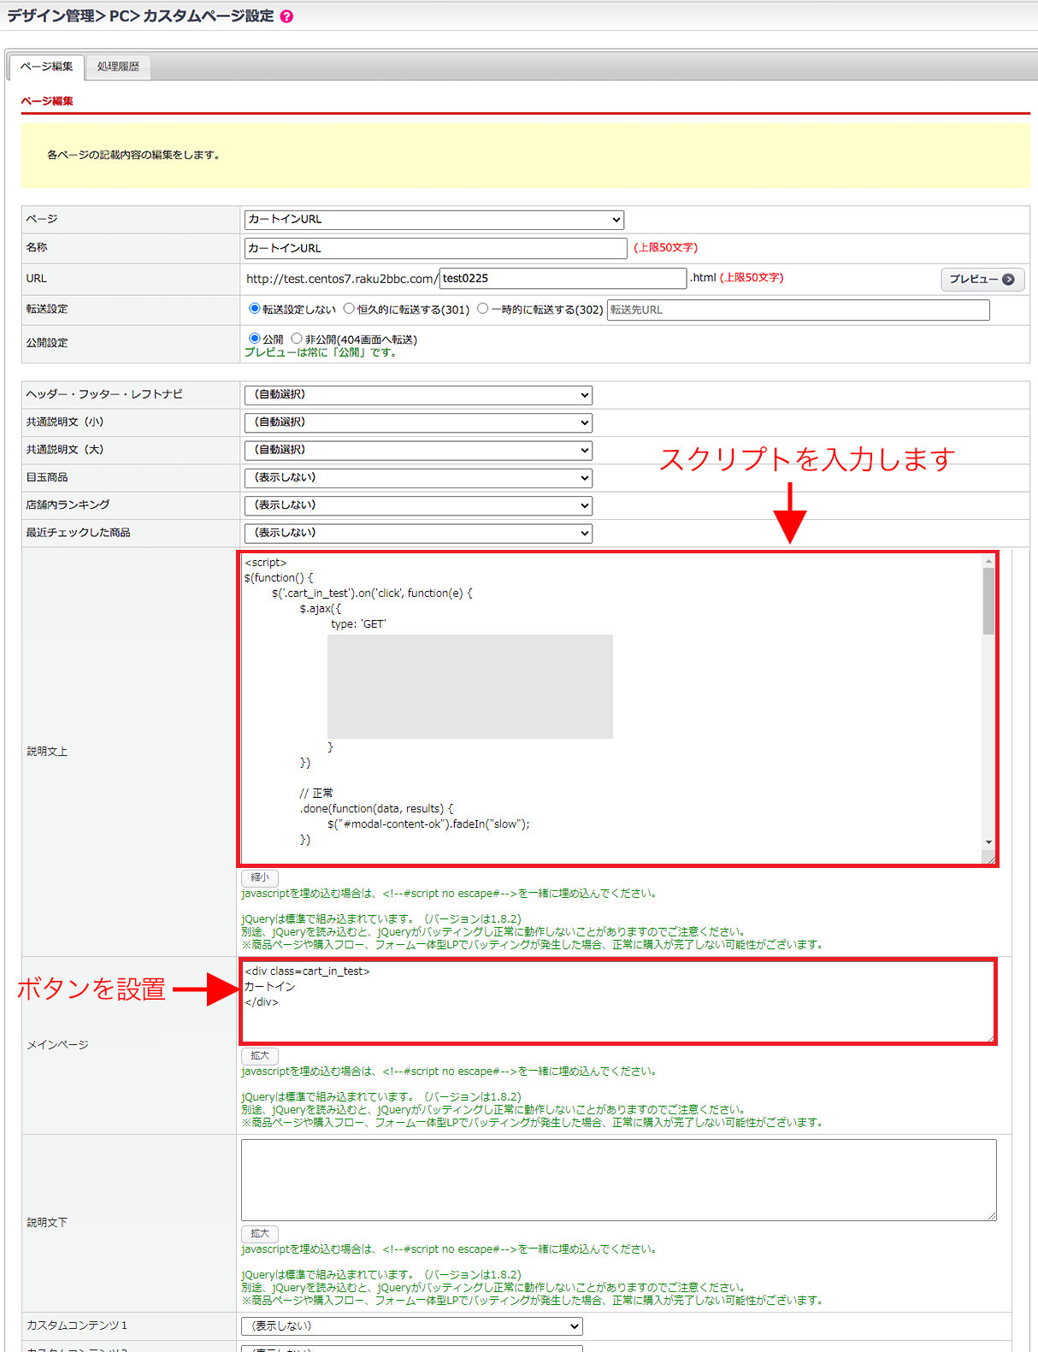Click 拡大 button below 説明文下 textarea
The height and width of the screenshot is (1352, 1038).
260,1234
